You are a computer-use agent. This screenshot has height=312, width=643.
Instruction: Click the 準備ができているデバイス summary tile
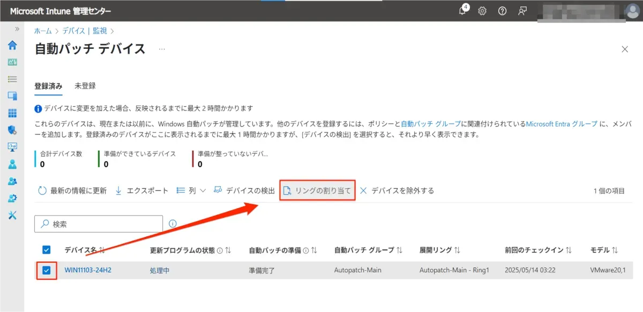click(138, 159)
